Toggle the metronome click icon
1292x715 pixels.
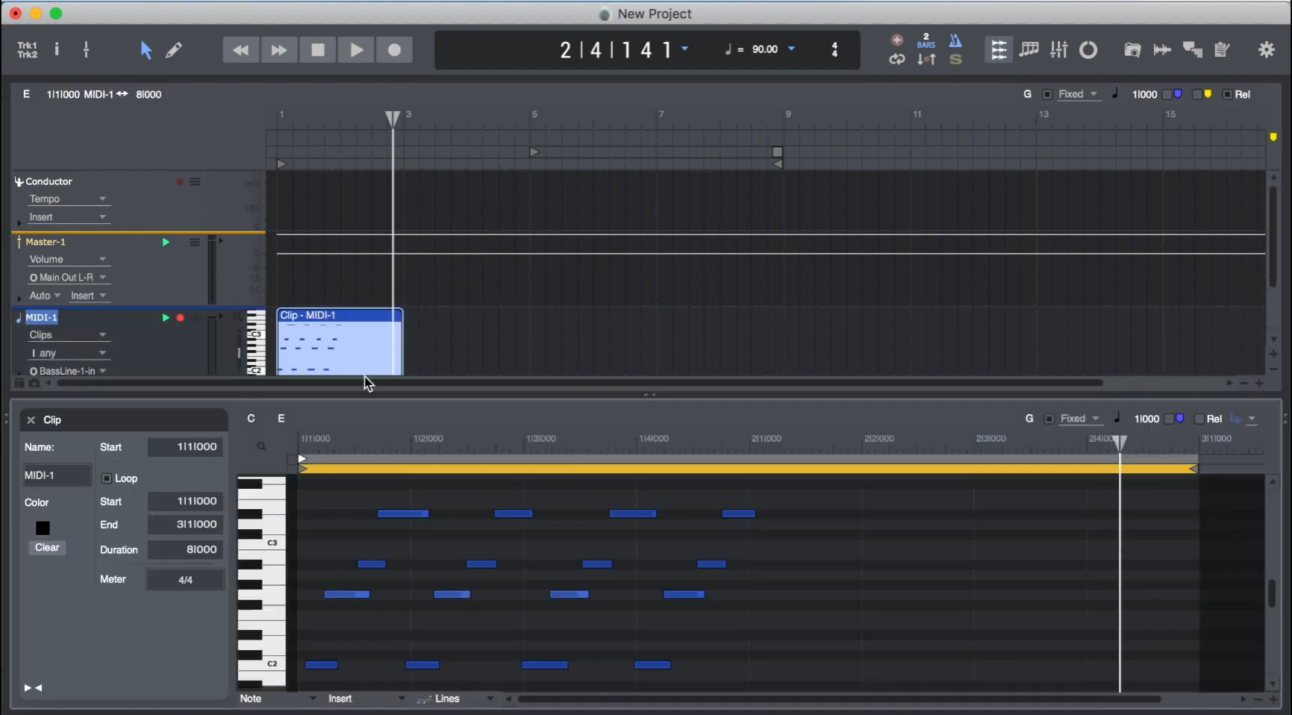(x=955, y=41)
